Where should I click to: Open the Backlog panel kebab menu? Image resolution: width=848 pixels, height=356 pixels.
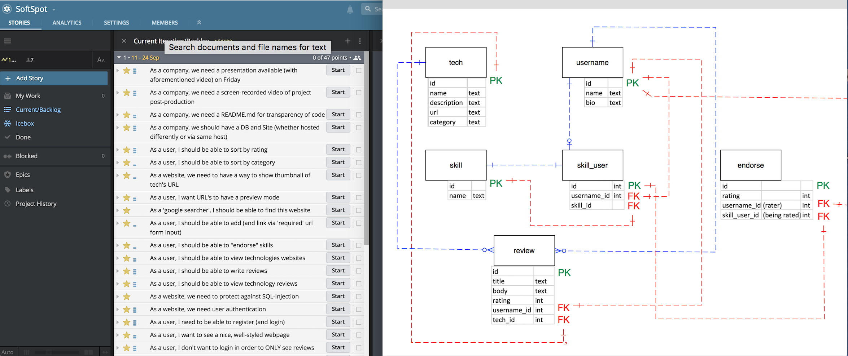click(360, 41)
